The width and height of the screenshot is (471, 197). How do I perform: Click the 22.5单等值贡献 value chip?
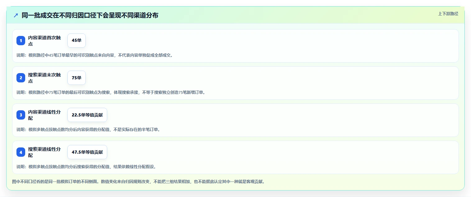click(87, 115)
